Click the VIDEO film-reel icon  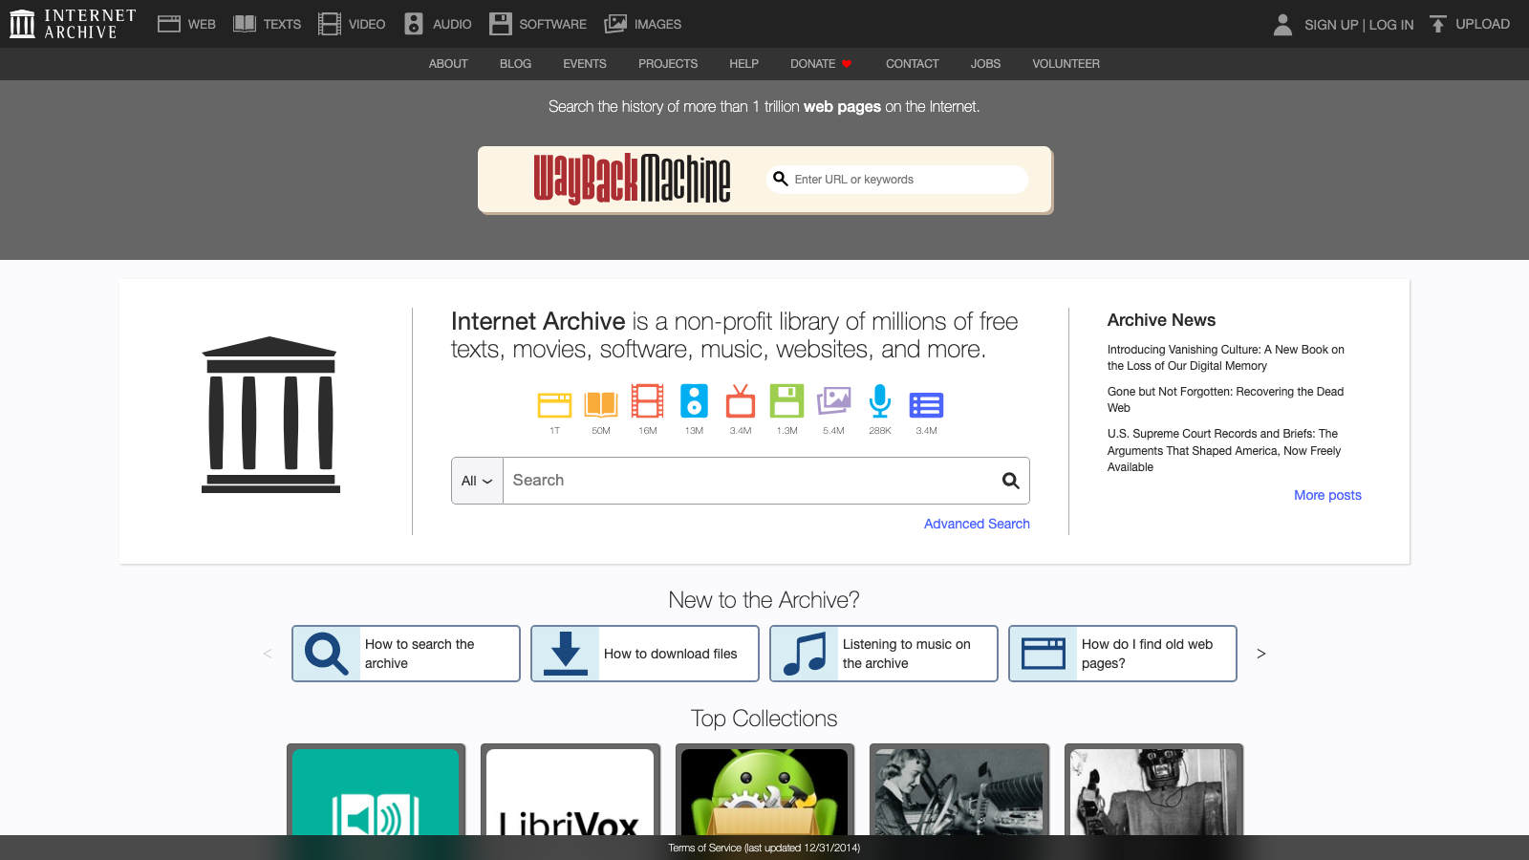point(330,23)
